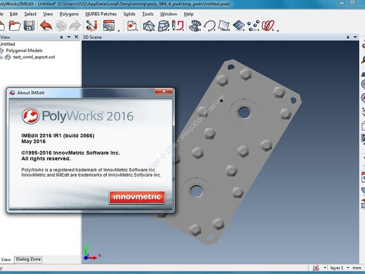Click the PolyWorks 2016 logo in About dialog
Image resolution: width=365 pixels, height=274 pixels.
click(78, 116)
